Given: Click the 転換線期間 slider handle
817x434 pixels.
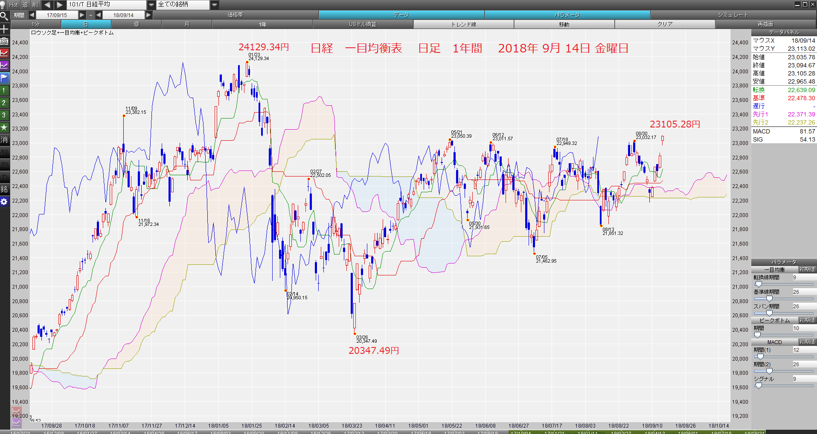Looking at the screenshot, I should 759,284.
